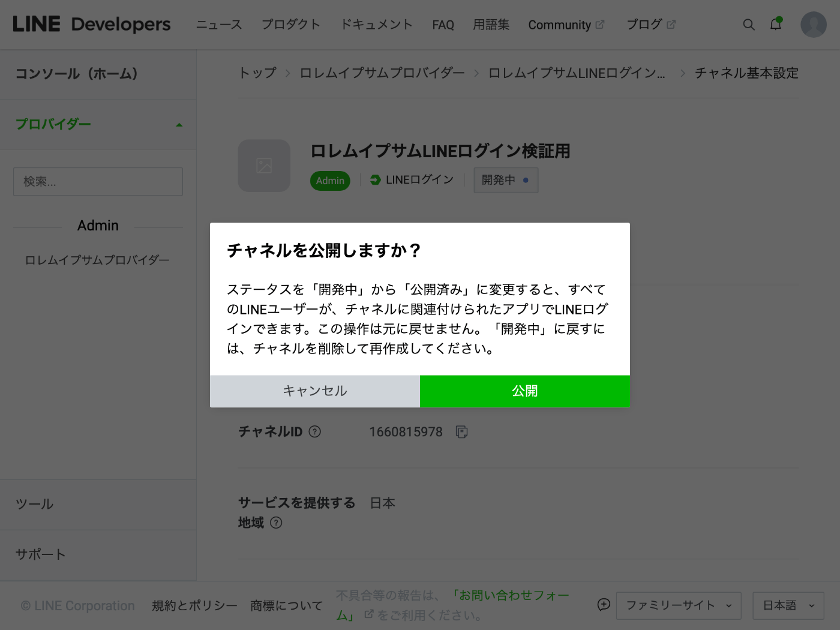Click ロレムイプサムプロバイダー breadcrumb link
840x630 pixels.
pos(382,73)
